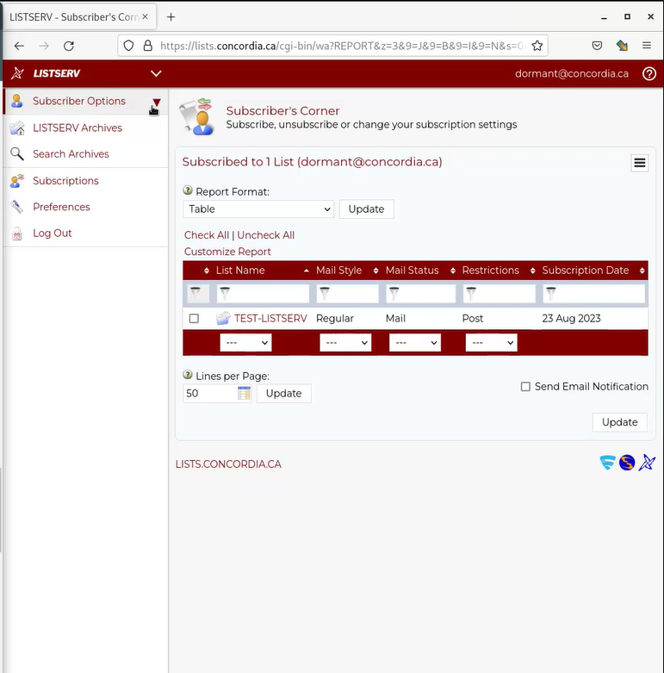Click the Check All link
Image resolution: width=664 pixels, height=673 pixels.
207,235
